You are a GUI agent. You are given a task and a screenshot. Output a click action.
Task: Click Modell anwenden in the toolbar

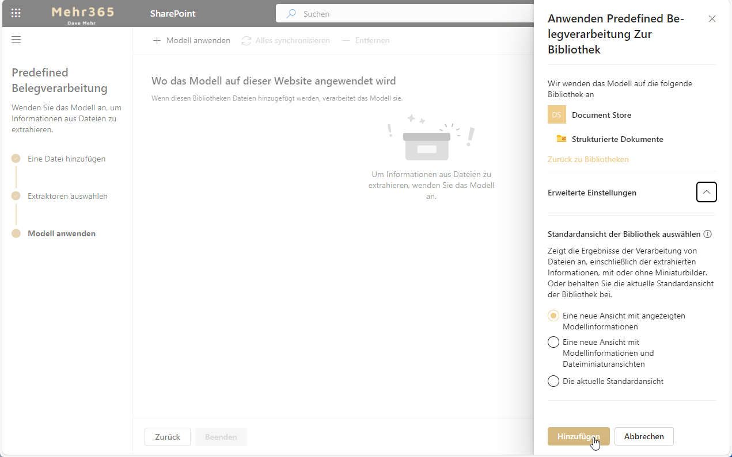point(191,40)
